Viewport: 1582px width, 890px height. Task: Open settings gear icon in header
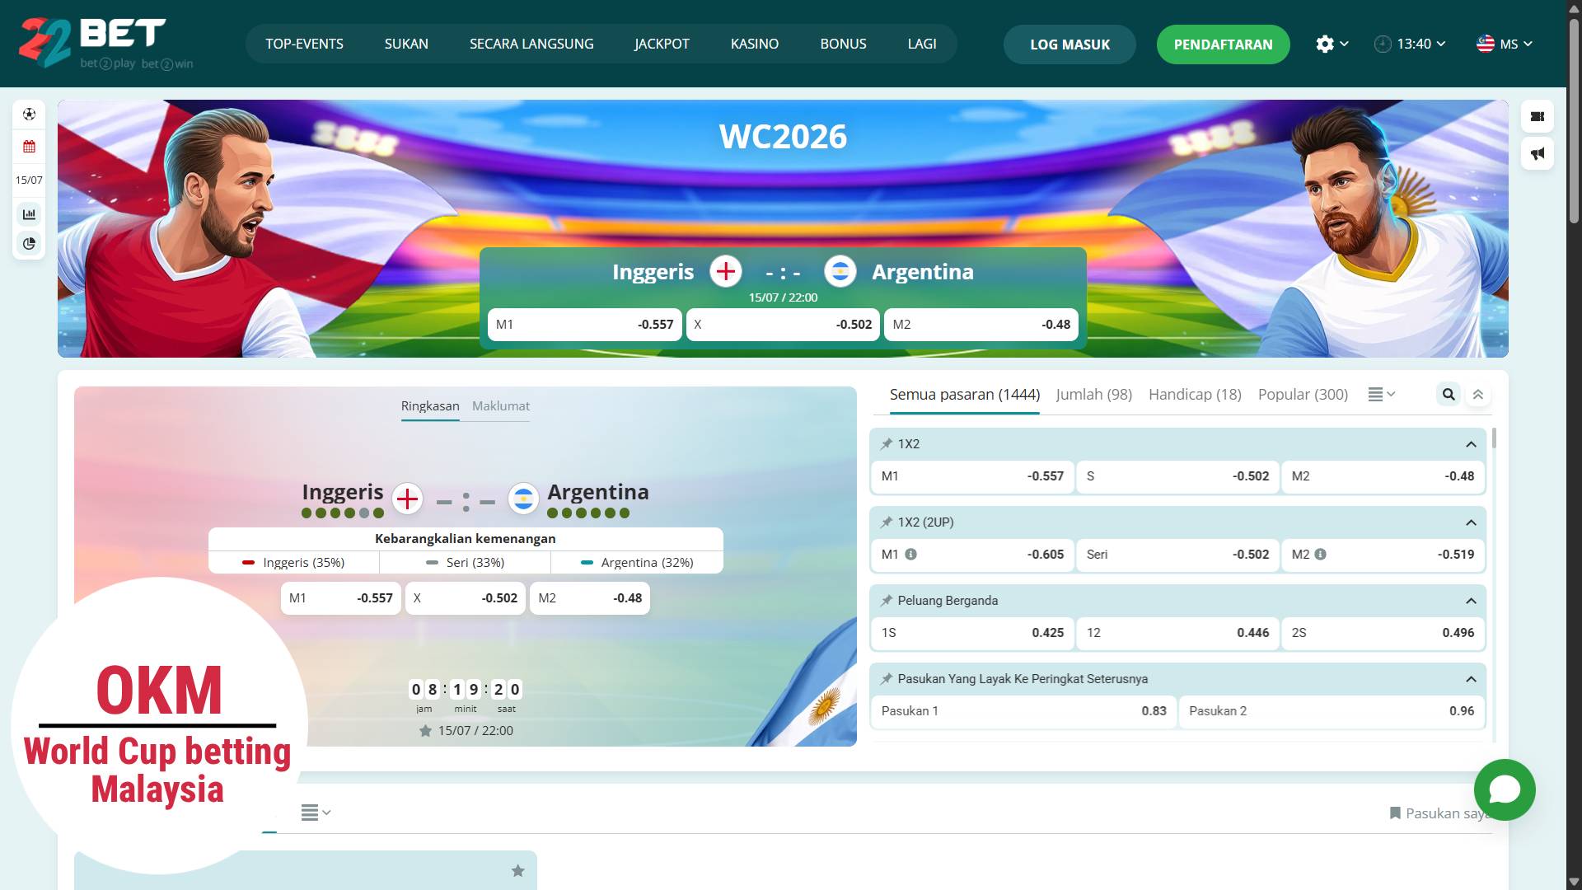click(x=1324, y=44)
